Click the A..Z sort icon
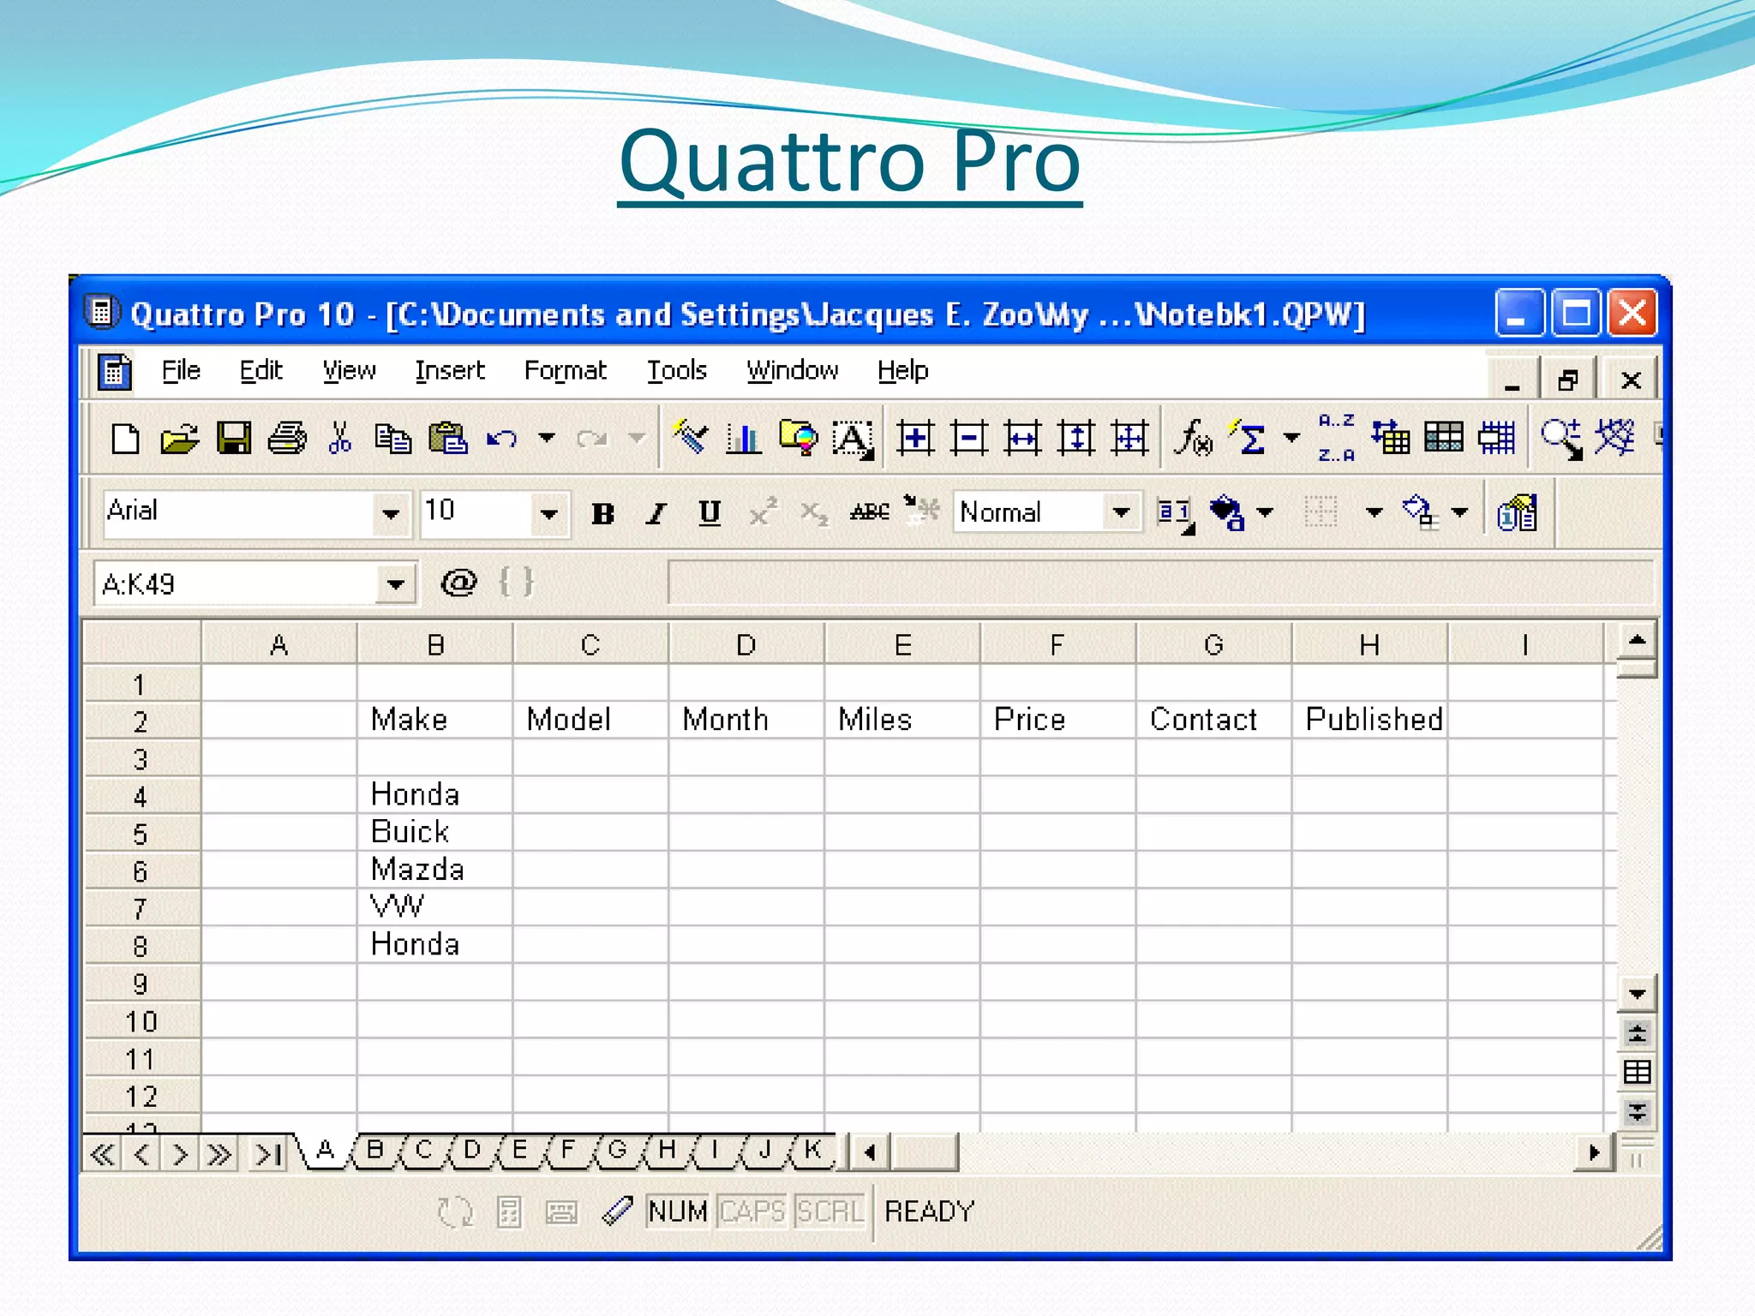Image resolution: width=1755 pixels, height=1316 pixels. tap(1336, 438)
